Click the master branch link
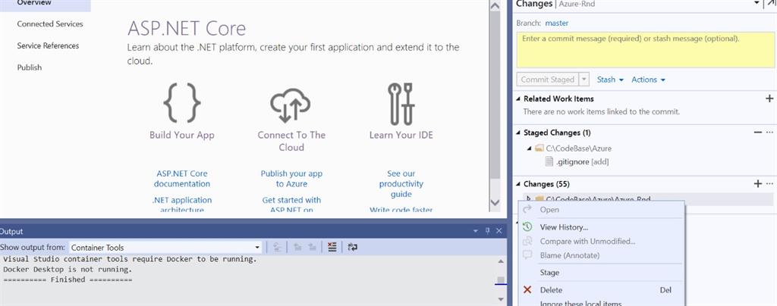Screen dimensions: 777x306 point(556,23)
